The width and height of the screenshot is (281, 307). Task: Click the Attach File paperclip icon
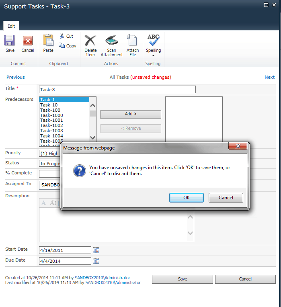(132, 41)
